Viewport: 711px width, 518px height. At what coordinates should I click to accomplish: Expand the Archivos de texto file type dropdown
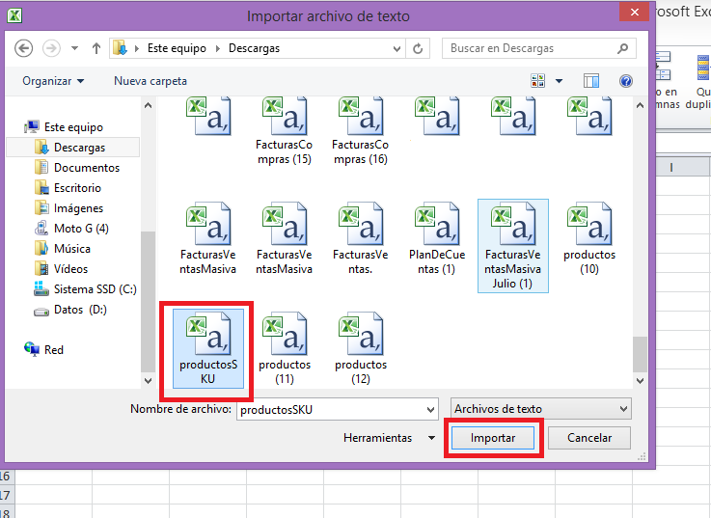point(540,409)
